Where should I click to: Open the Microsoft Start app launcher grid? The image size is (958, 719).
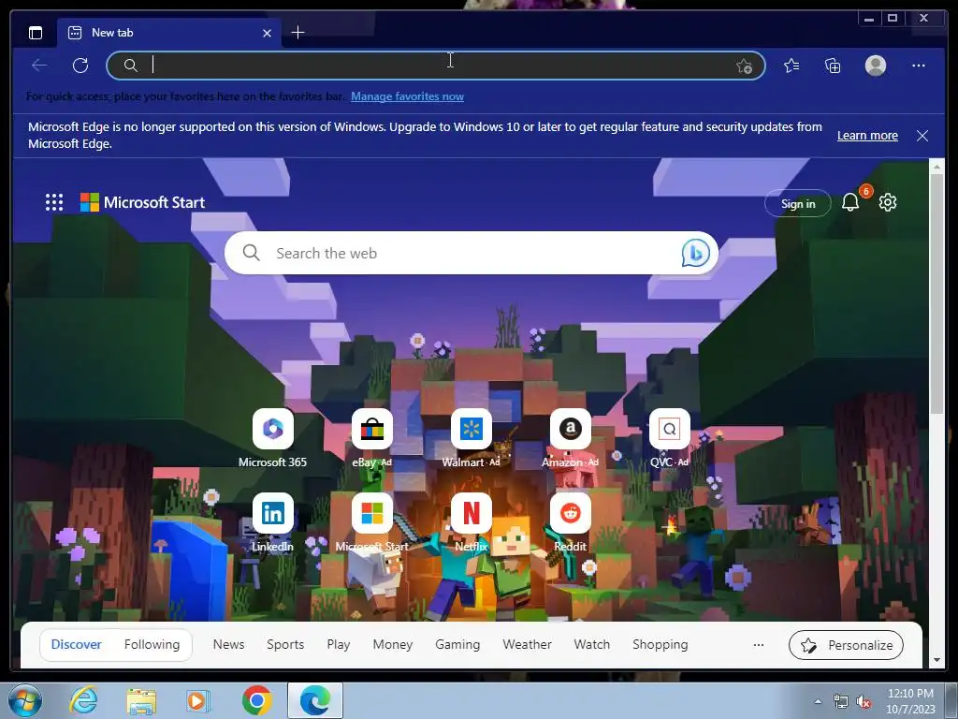coord(54,202)
